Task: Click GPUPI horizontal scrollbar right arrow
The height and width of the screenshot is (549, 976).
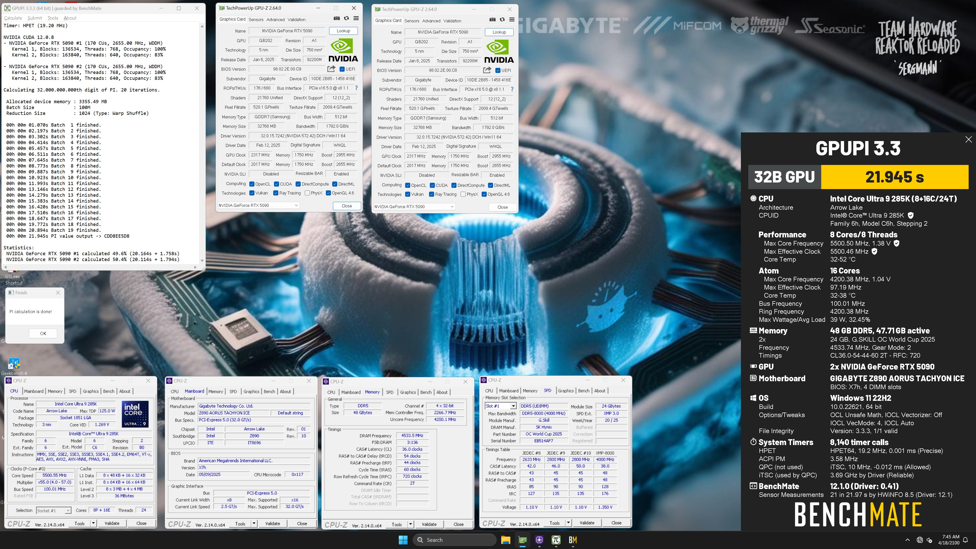Action: tap(195, 267)
